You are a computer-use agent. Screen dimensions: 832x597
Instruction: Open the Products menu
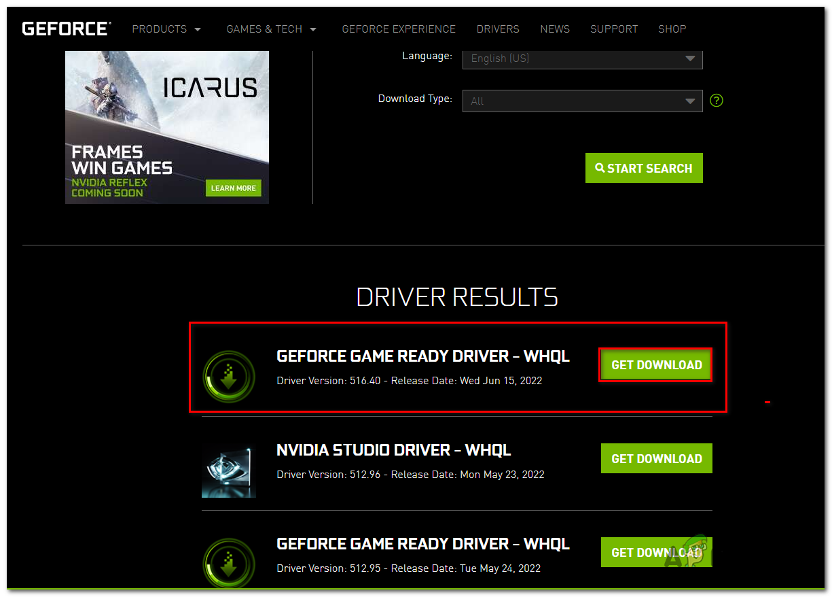pyautogui.click(x=166, y=29)
